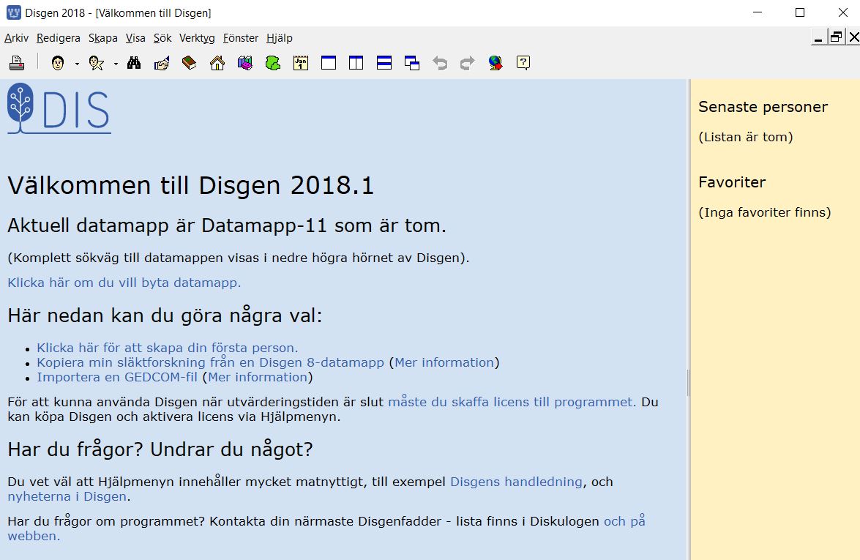Click the Disgen app icon in title bar
This screenshot has width=860, height=560.
pyautogui.click(x=14, y=12)
